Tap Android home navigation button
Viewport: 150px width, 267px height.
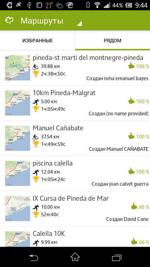coord(75,257)
